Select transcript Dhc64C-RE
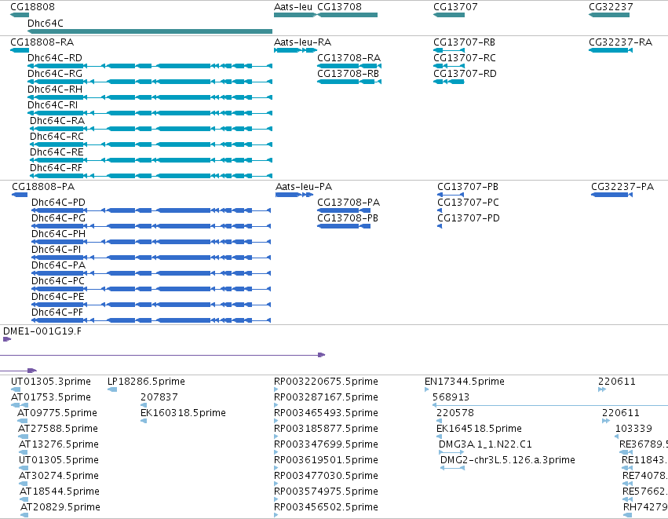Viewport: 668px width, 519px height. 57,152
